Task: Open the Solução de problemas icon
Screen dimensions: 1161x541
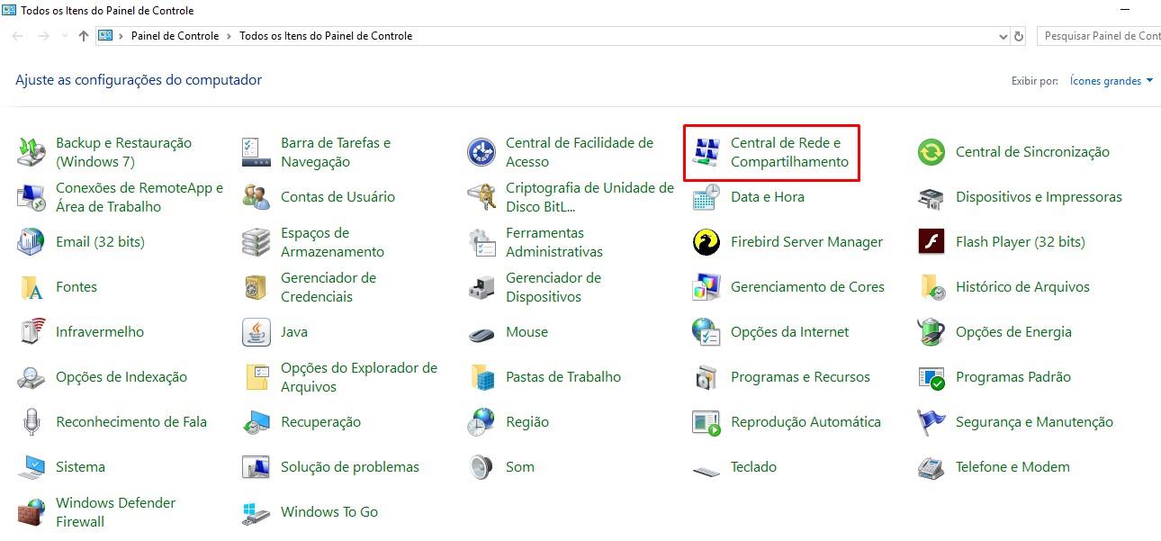Action: pos(256,467)
